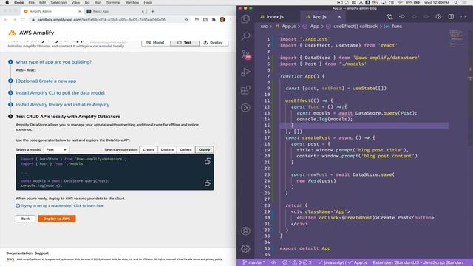Open the Run and Debug view
Screen dimensions: 473x266
coord(245,72)
